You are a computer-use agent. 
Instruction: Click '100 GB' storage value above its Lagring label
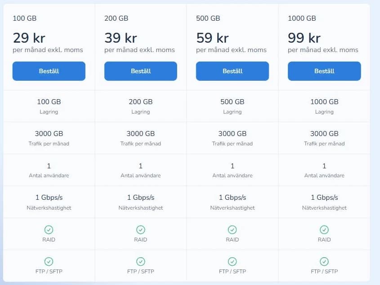[49, 101]
